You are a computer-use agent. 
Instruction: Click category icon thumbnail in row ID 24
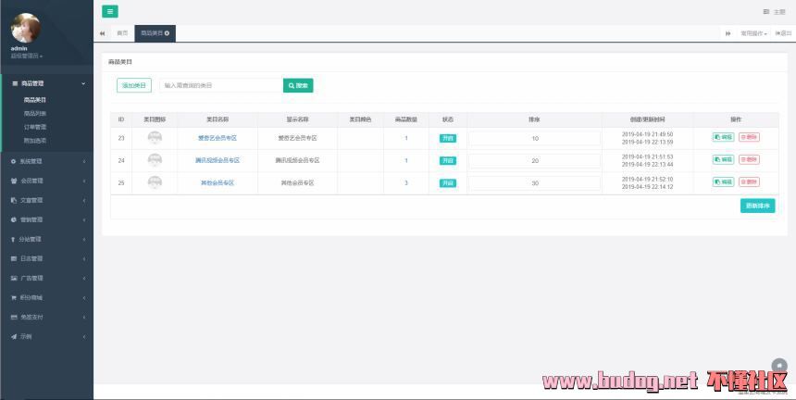[x=155, y=160]
